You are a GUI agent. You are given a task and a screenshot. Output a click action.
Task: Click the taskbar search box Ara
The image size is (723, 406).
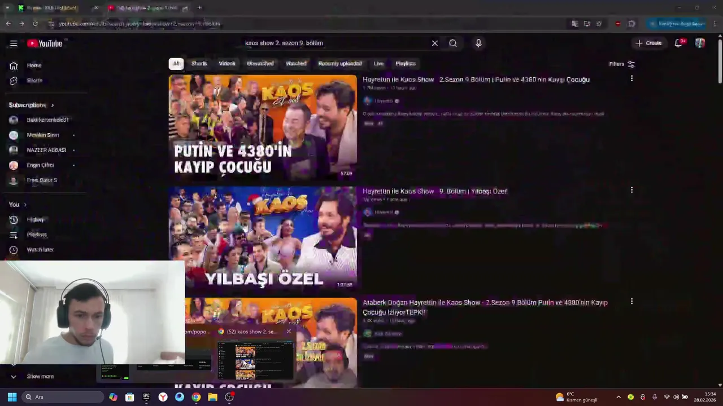63,397
